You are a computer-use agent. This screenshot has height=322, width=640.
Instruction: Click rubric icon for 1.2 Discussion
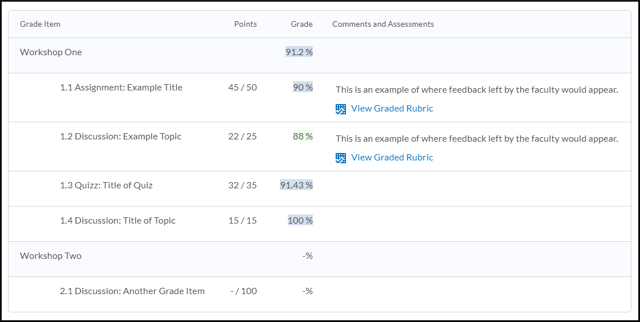[x=341, y=158]
